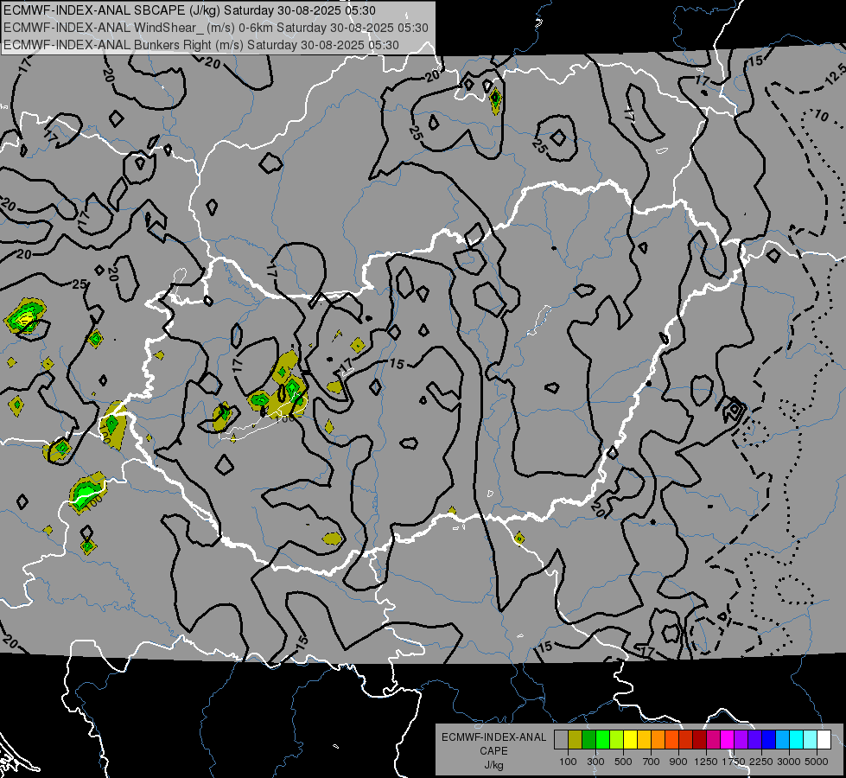Click the J/kg unit label in legend

[x=493, y=765]
